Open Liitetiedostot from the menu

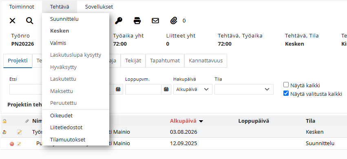[76, 128]
